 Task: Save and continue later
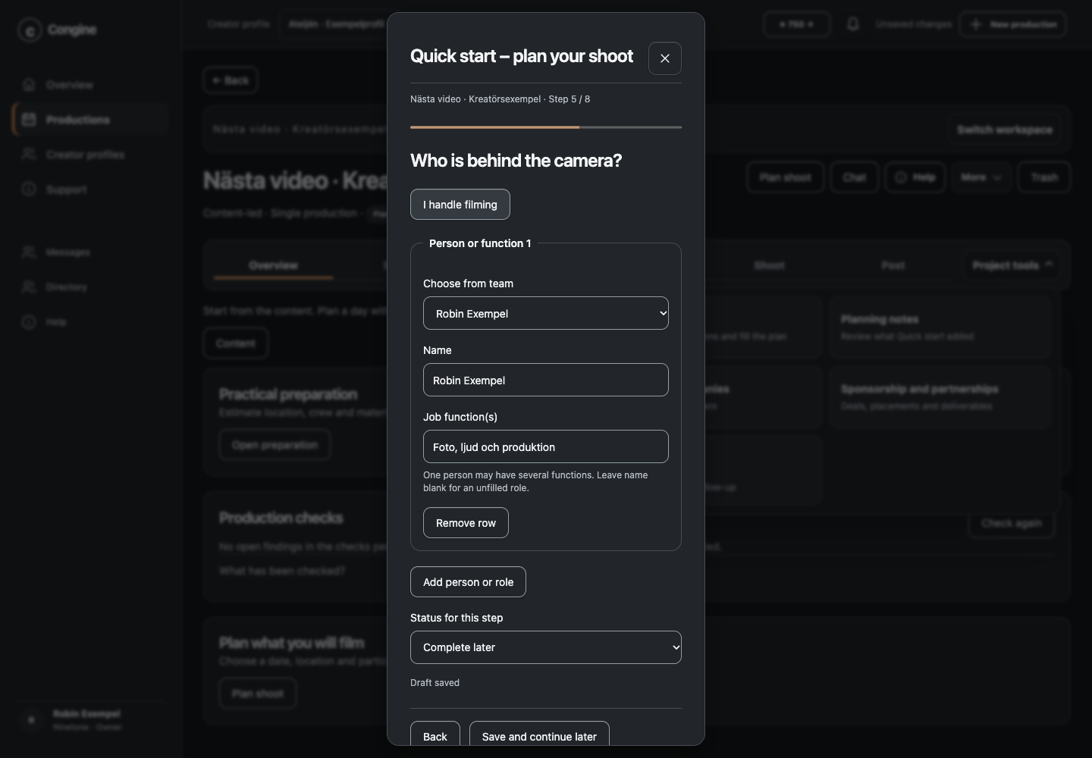(539, 735)
